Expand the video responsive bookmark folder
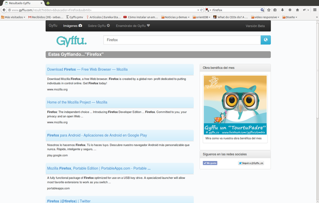The height and width of the screenshot is (203, 319). coord(265,17)
